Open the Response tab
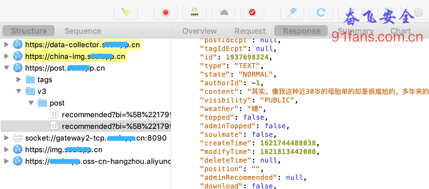 pyautogui.click(x=301, y=31)
